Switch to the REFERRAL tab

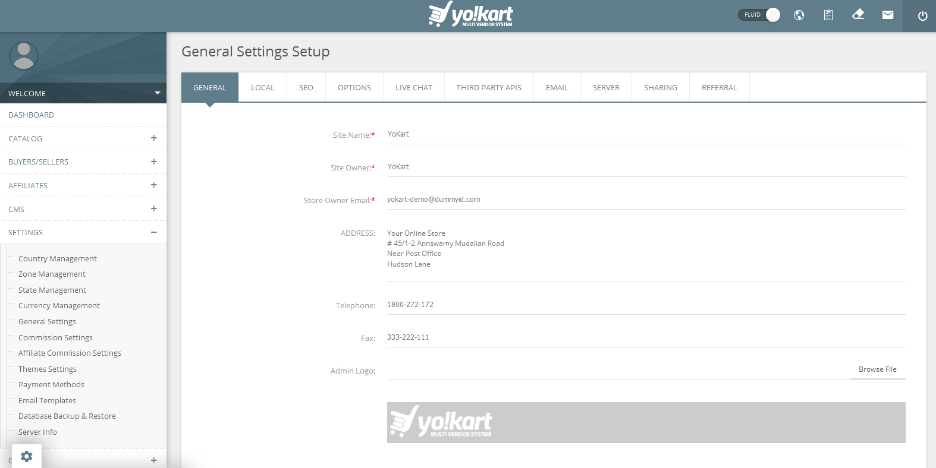(x=720, y=87)
